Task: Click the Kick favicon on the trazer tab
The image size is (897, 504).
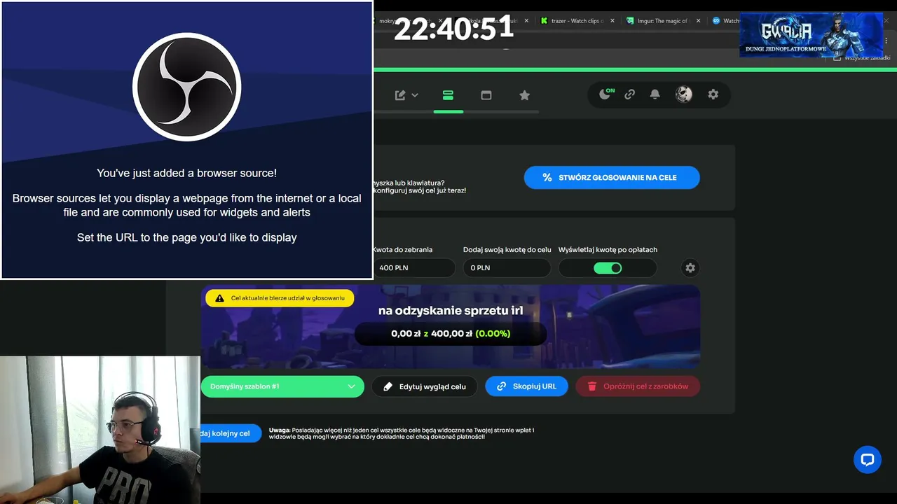Action: point(545,21)
